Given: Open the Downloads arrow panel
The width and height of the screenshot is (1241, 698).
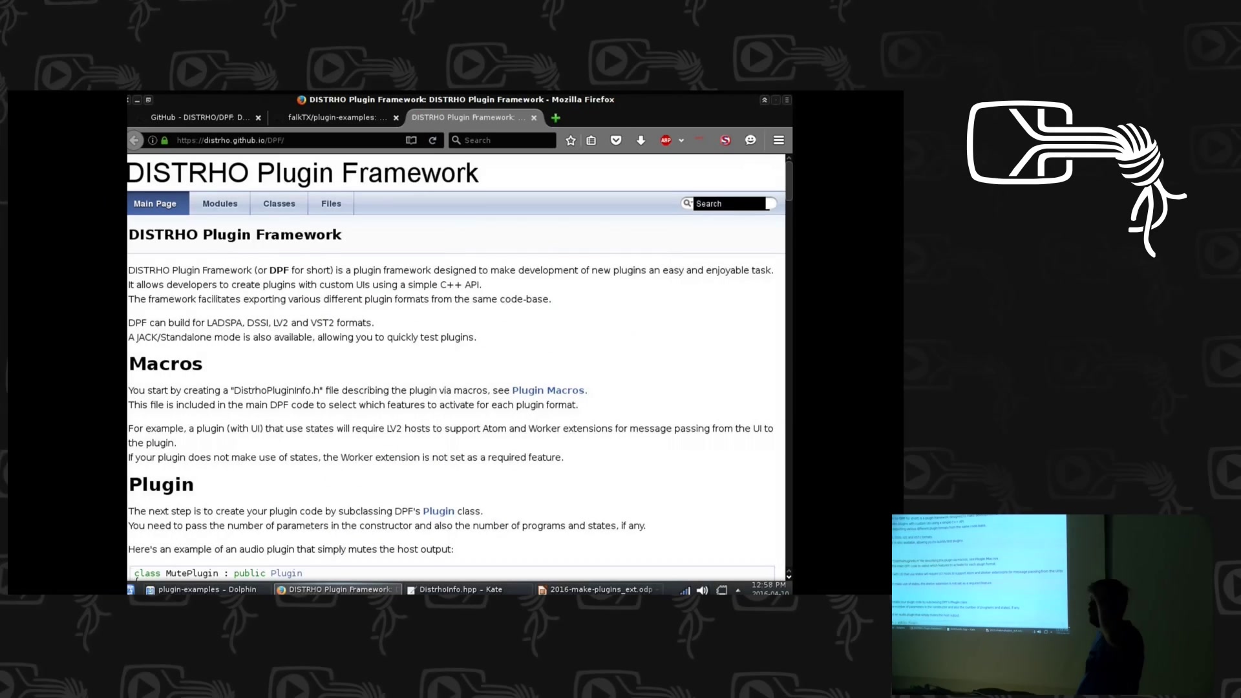Looking at the screenshot, I should [x=641, y=140].
